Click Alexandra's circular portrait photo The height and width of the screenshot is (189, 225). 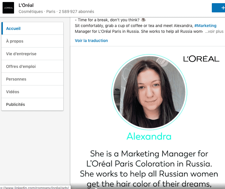point(149,92)
